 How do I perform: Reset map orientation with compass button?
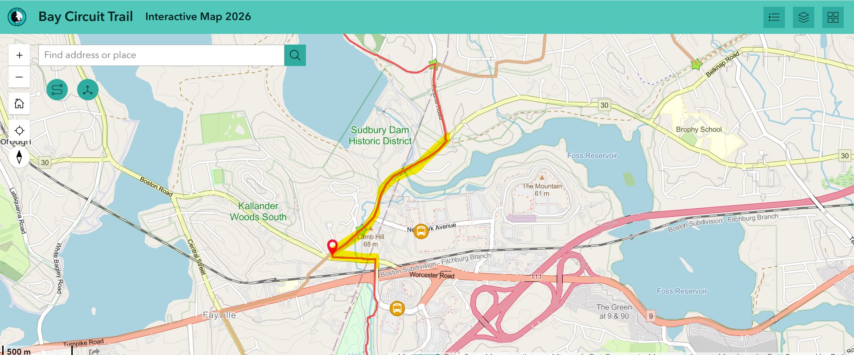[x=19, y=157]
